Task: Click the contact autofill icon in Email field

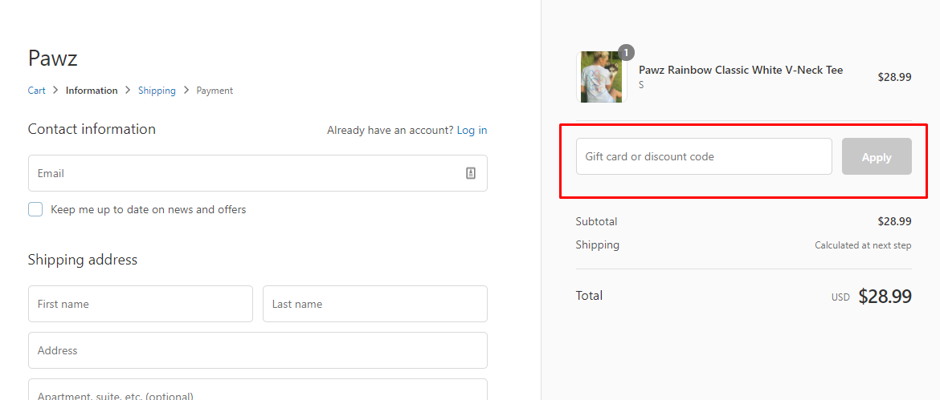Action: [471, 173]
